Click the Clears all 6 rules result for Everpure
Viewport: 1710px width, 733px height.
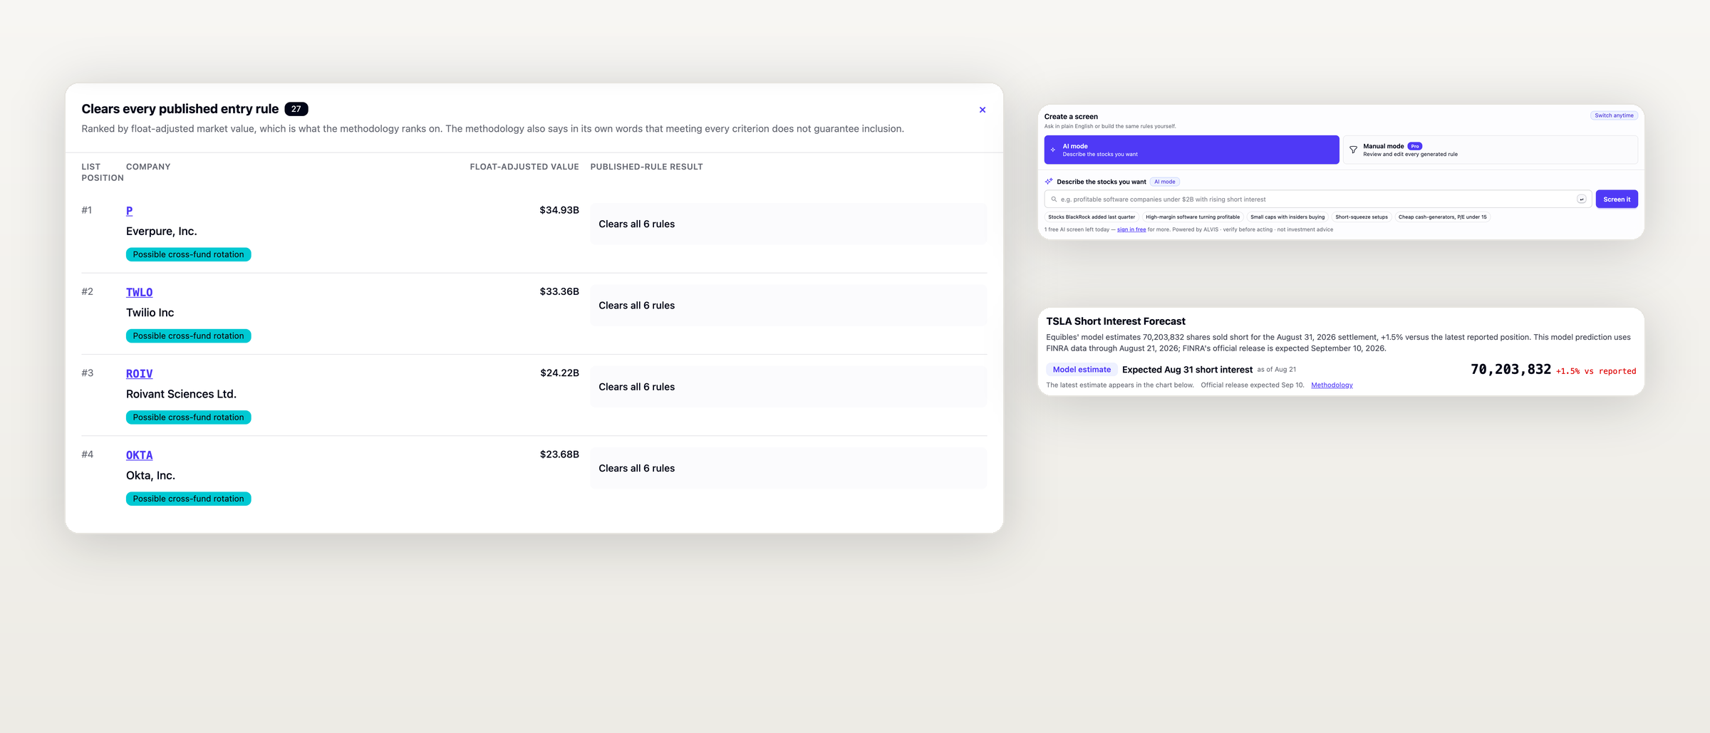pyautogui.click(x=788, y=224)
